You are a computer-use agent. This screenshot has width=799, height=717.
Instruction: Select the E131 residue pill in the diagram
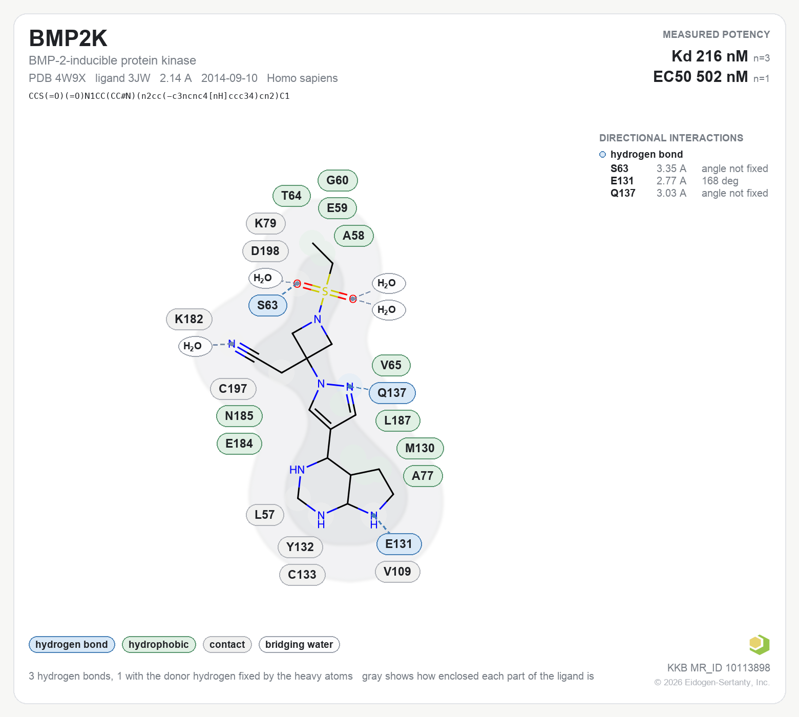[399, 544]
